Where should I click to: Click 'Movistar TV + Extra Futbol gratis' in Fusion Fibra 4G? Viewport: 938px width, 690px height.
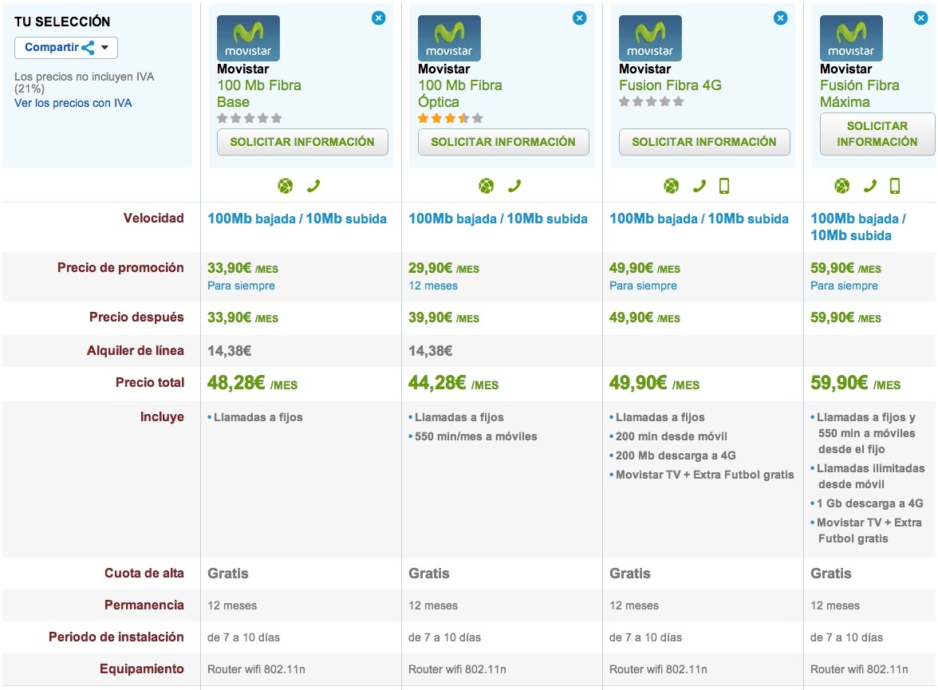point(705,475)
